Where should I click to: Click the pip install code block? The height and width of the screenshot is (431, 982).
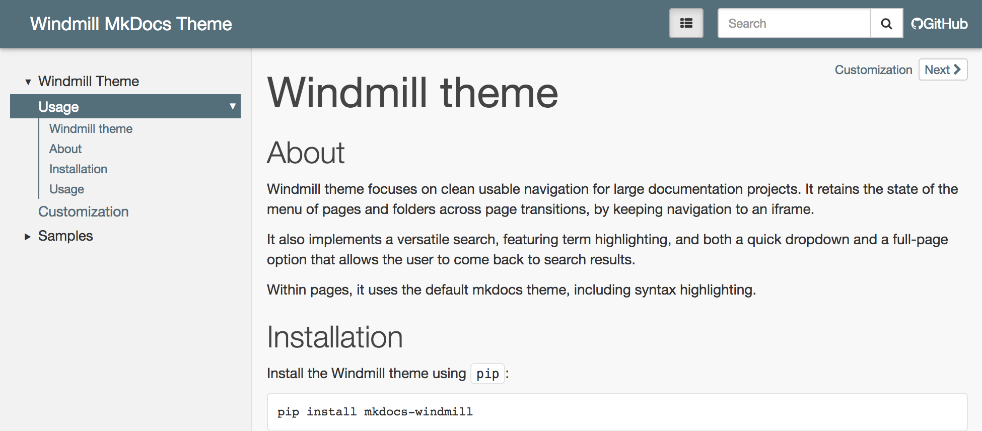[617, 412]
